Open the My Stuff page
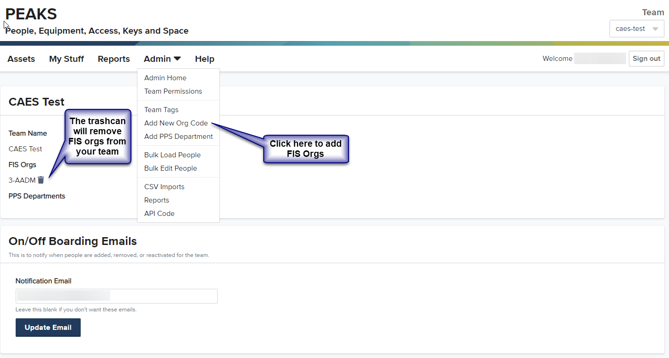 pyautogui.click(x=66, y=59)
